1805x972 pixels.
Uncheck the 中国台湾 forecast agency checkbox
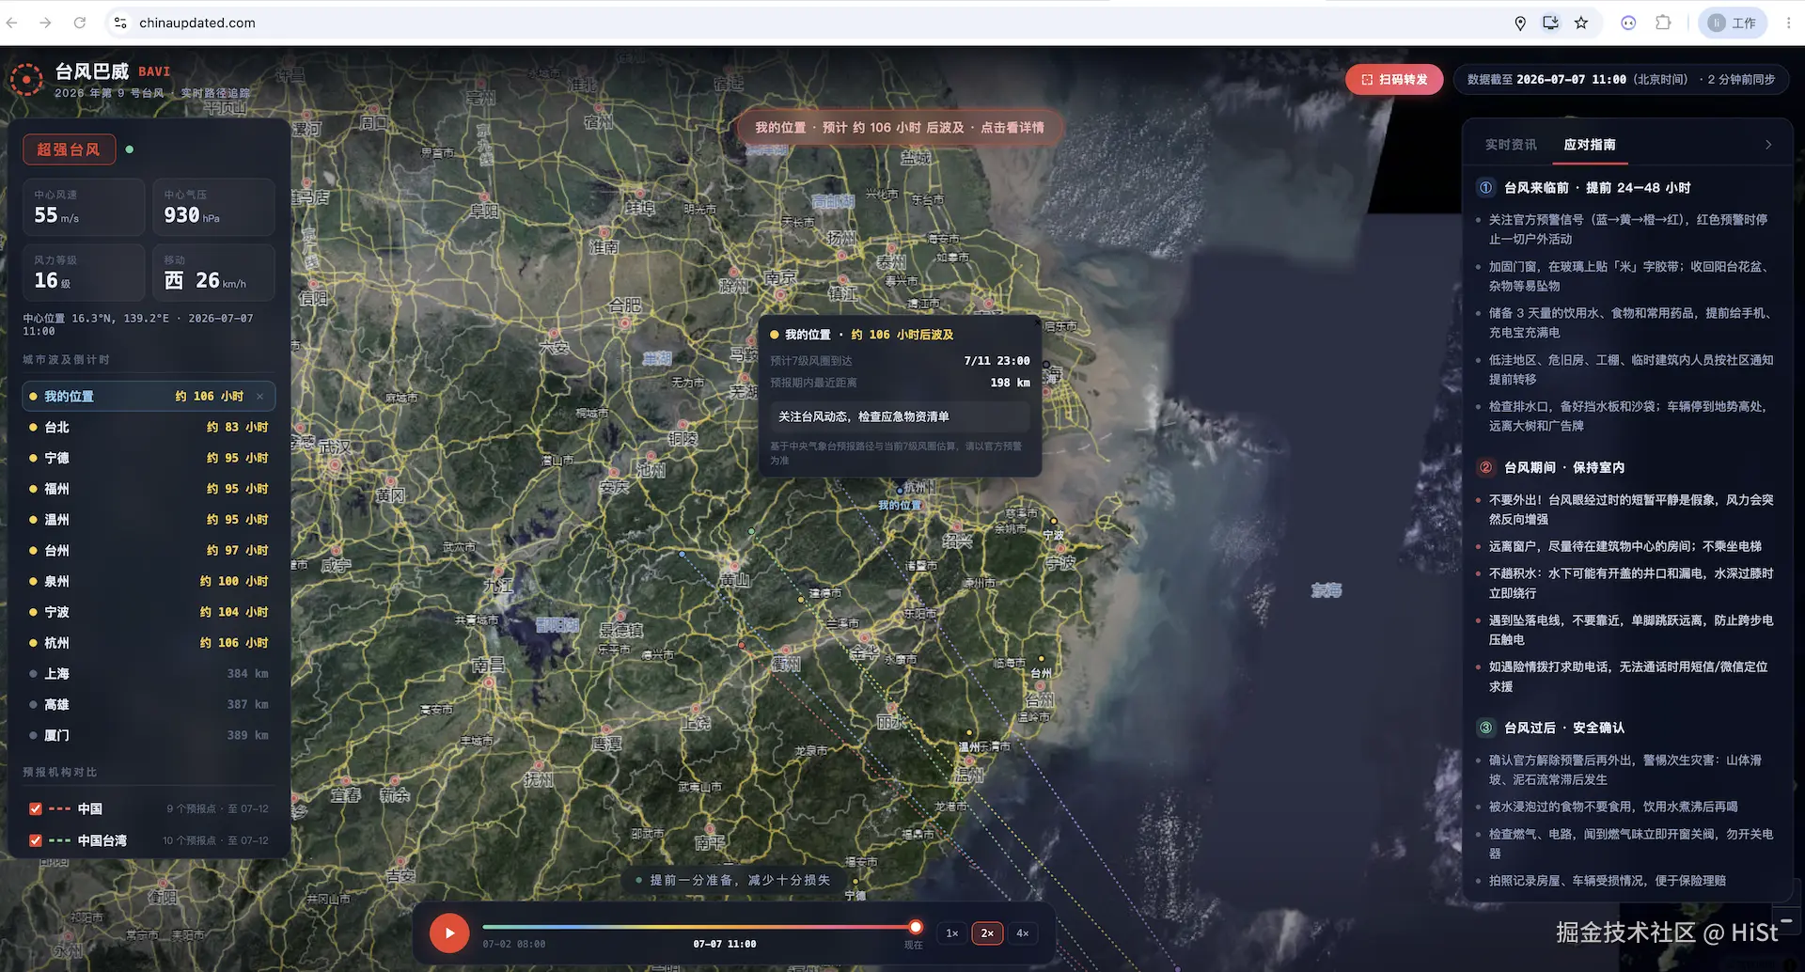[36, 840]
